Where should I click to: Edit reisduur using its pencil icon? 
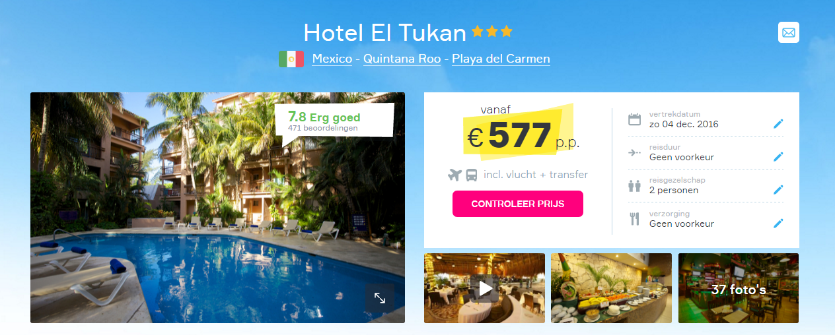pyautogui.click(x=778, y=157)
